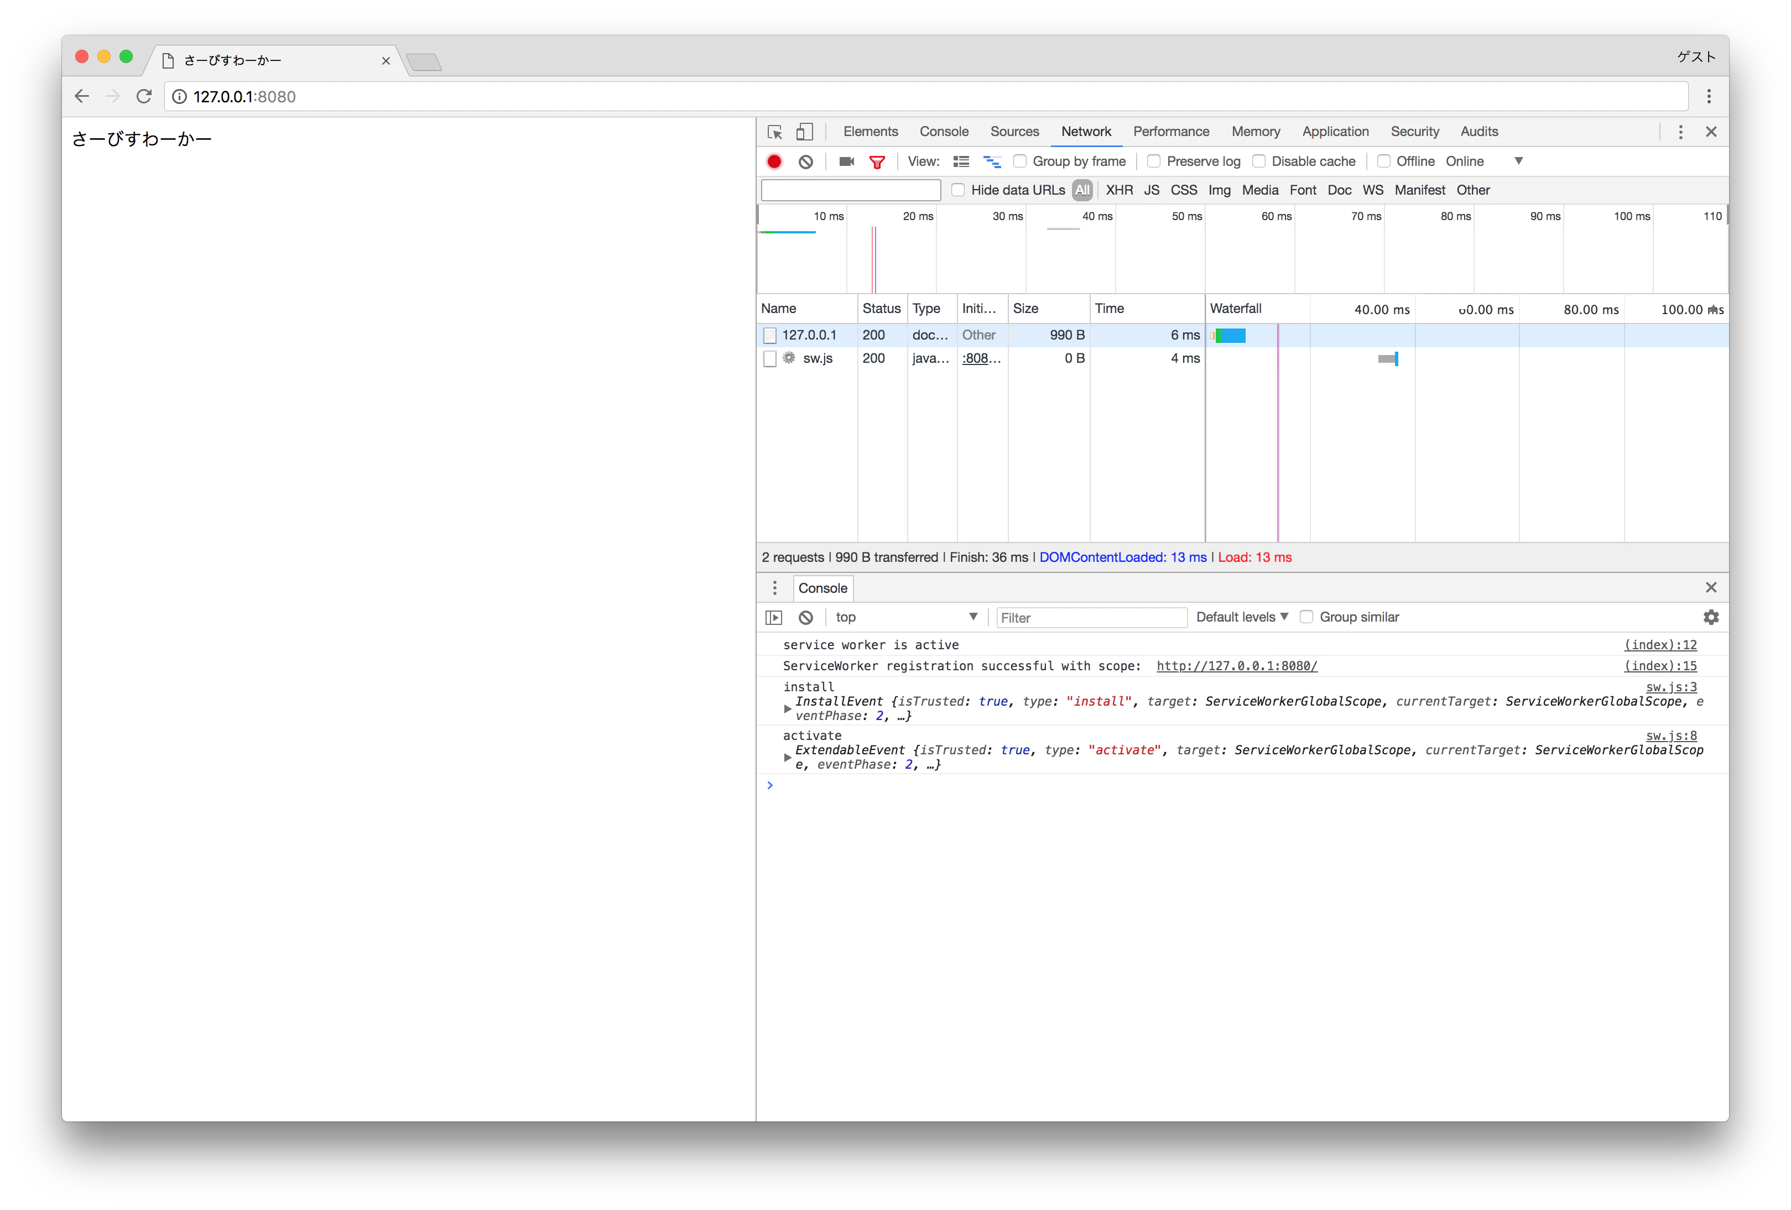Clear the console output
Viewport: 1791px width, 1210px height.
point(805,617)
